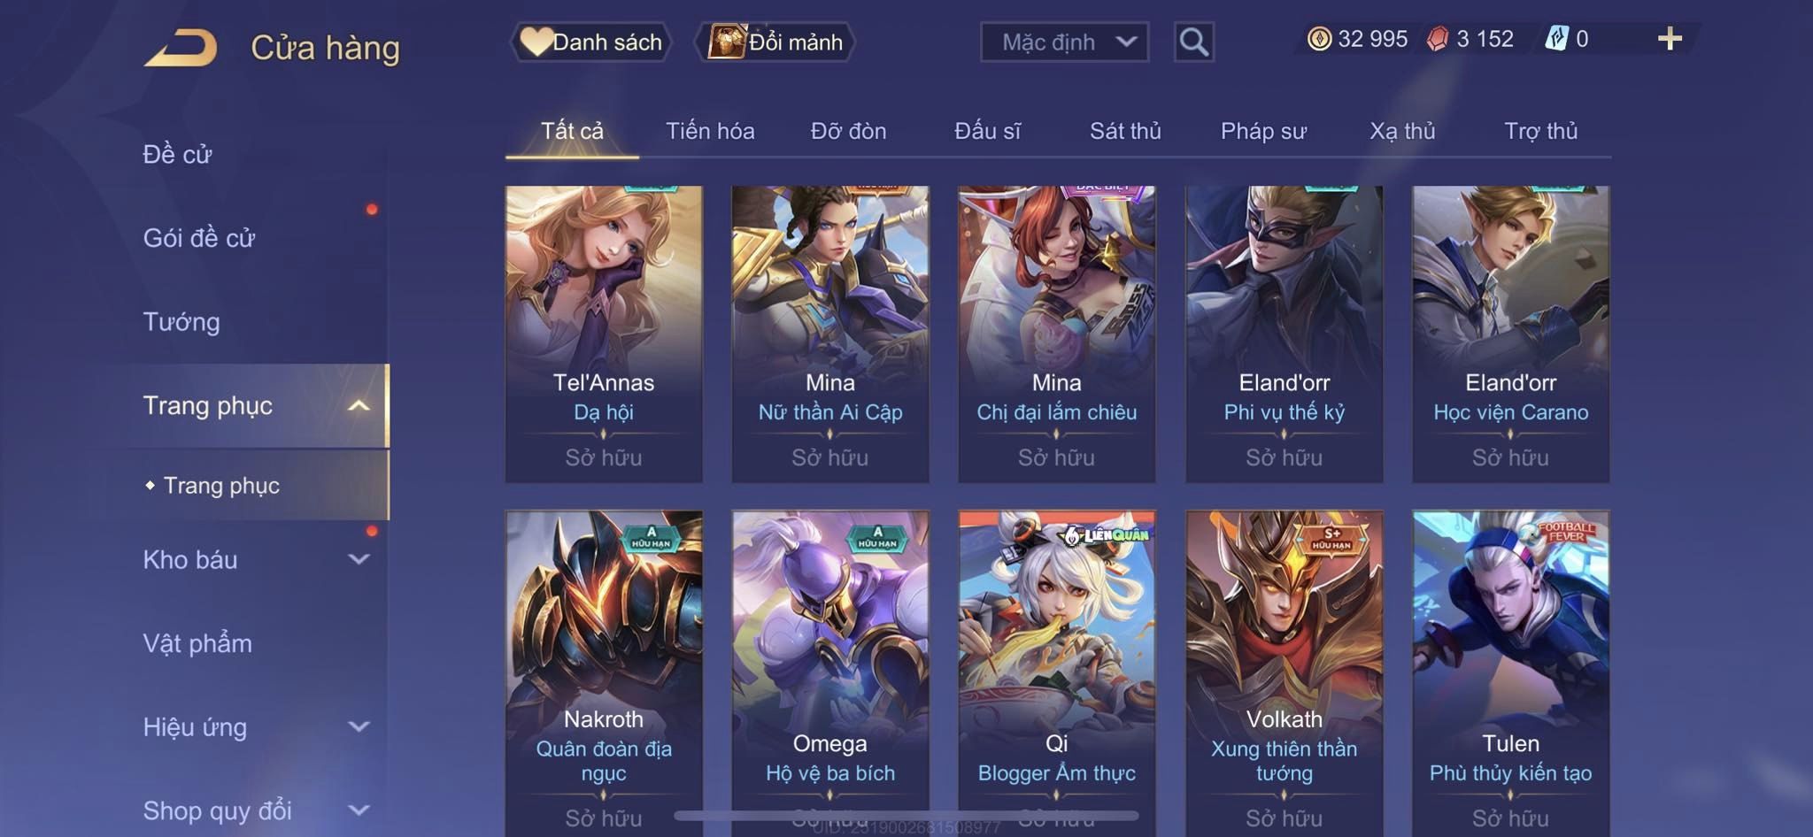The height and width of the screenshot is (837, 1813).
Task: Open Đổi mảnh chest button
Action: click(x=775, y=42)
